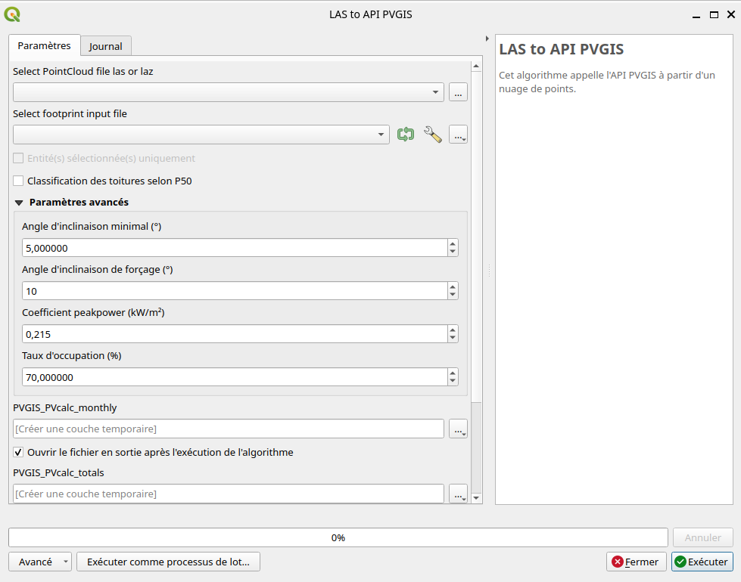The image size is (741, 582).
Task: Click the QGIS logo icon in title bar
Action: [12, 14]
